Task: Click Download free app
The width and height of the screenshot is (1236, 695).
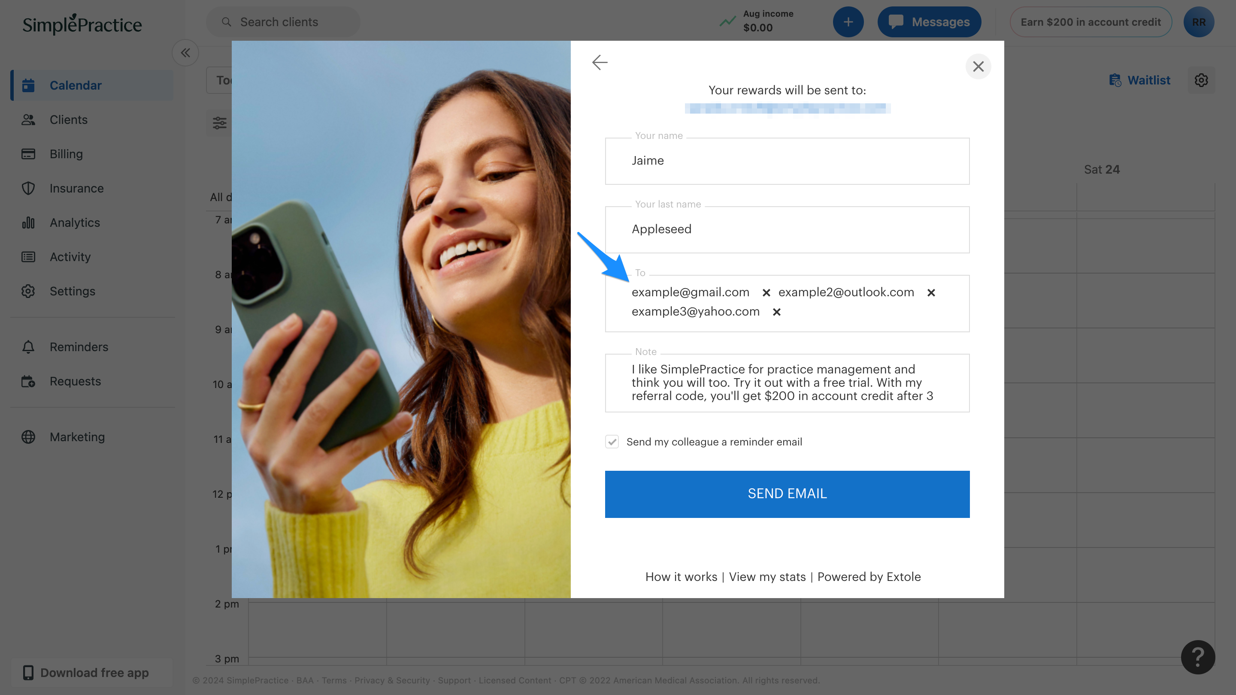Action: [92, 673]
